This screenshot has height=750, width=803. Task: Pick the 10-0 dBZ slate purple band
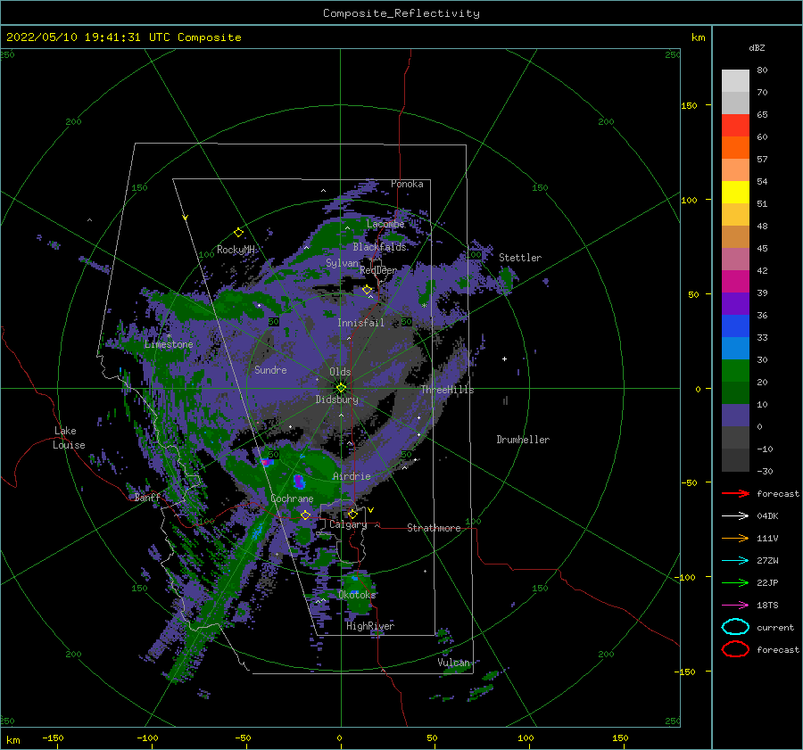[x=735, y=416]
